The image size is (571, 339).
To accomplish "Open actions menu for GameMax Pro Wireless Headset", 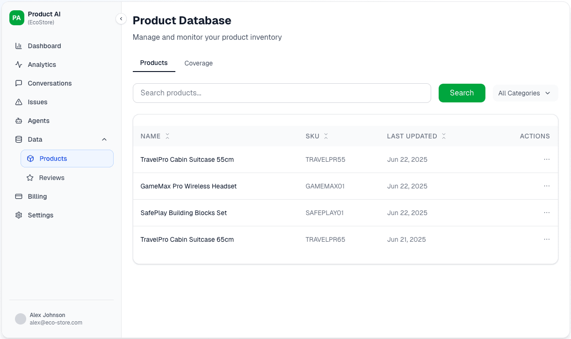I will point(547,186).
